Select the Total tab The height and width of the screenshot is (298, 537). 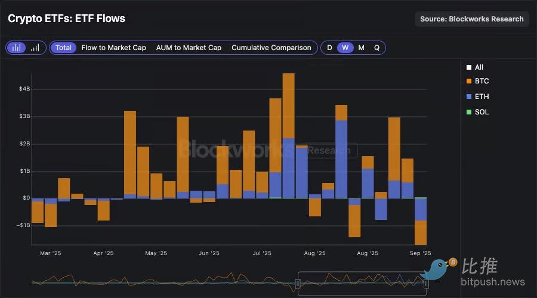pos(63,48)
